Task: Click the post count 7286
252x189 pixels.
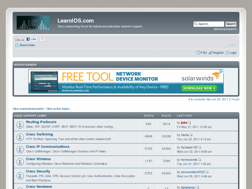Action: coord(166,161)
